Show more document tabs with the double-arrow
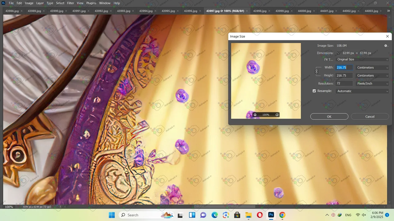The width and height of the screenshot is (394, 221). pos(388,11)
